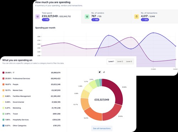Viewport: 178px width, 132px height.
Task: Select the Level 1 category tab
Action: [x=111, y=62]
